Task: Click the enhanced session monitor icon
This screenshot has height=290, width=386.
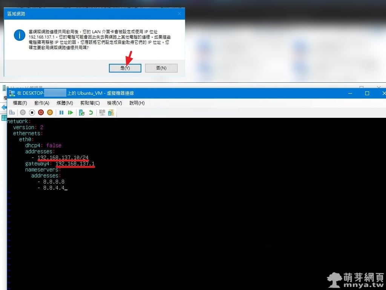Action: 102,113
